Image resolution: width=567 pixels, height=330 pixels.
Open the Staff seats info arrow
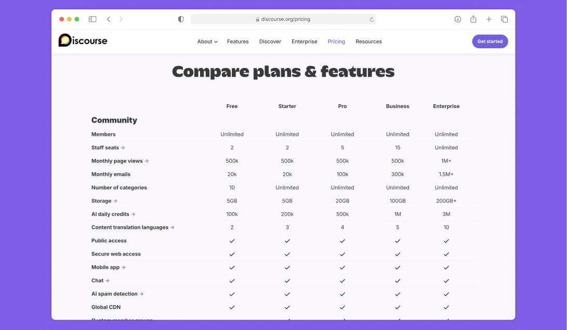123,148
